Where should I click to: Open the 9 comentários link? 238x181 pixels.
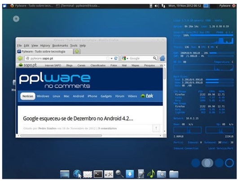click(107, 128)
